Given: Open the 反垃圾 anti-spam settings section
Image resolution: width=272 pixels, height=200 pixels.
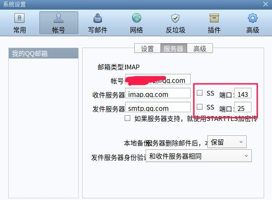Looking at the screenshot, I should click(175, 23).
